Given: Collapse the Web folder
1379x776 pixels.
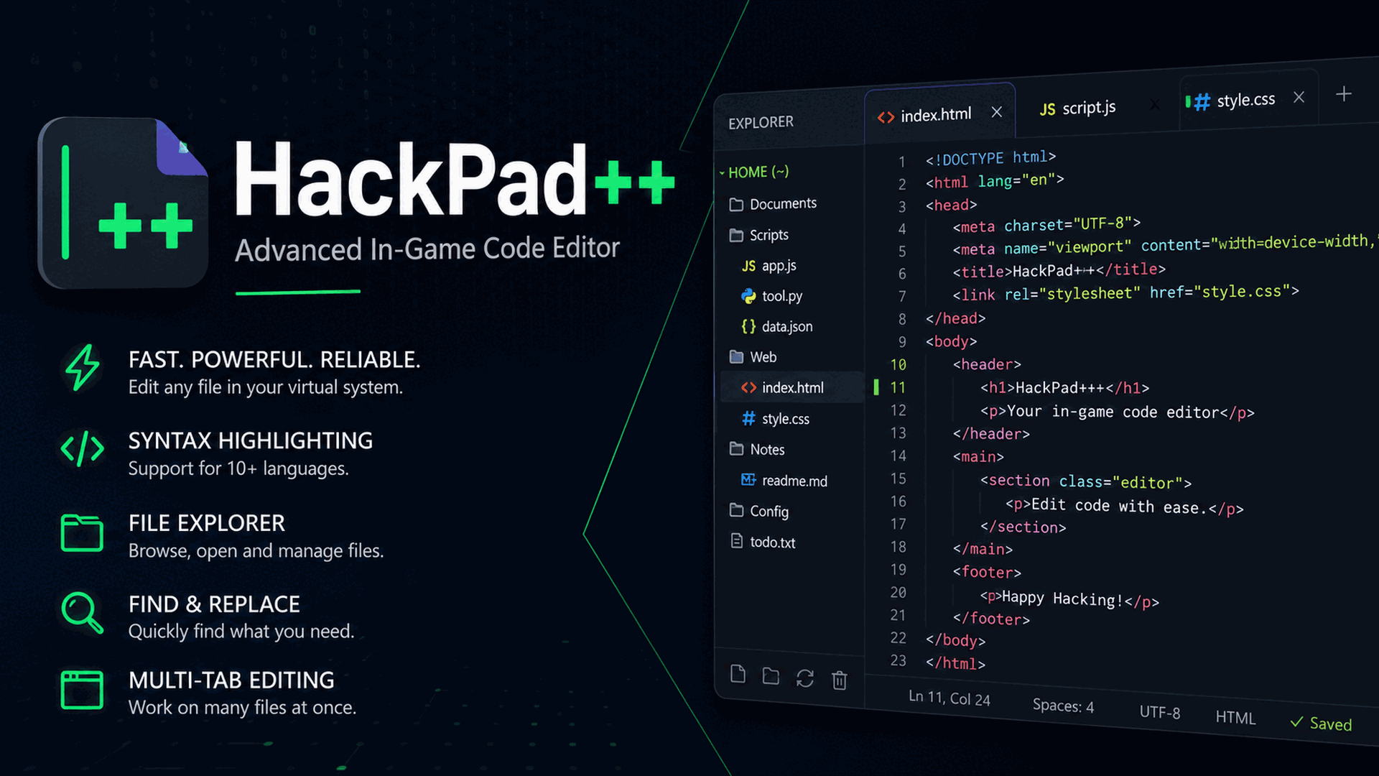Looking at the screenshot, I should click(x=753, y=357).
